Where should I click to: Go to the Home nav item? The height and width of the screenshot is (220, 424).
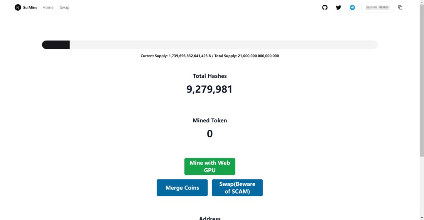point(48,8)
